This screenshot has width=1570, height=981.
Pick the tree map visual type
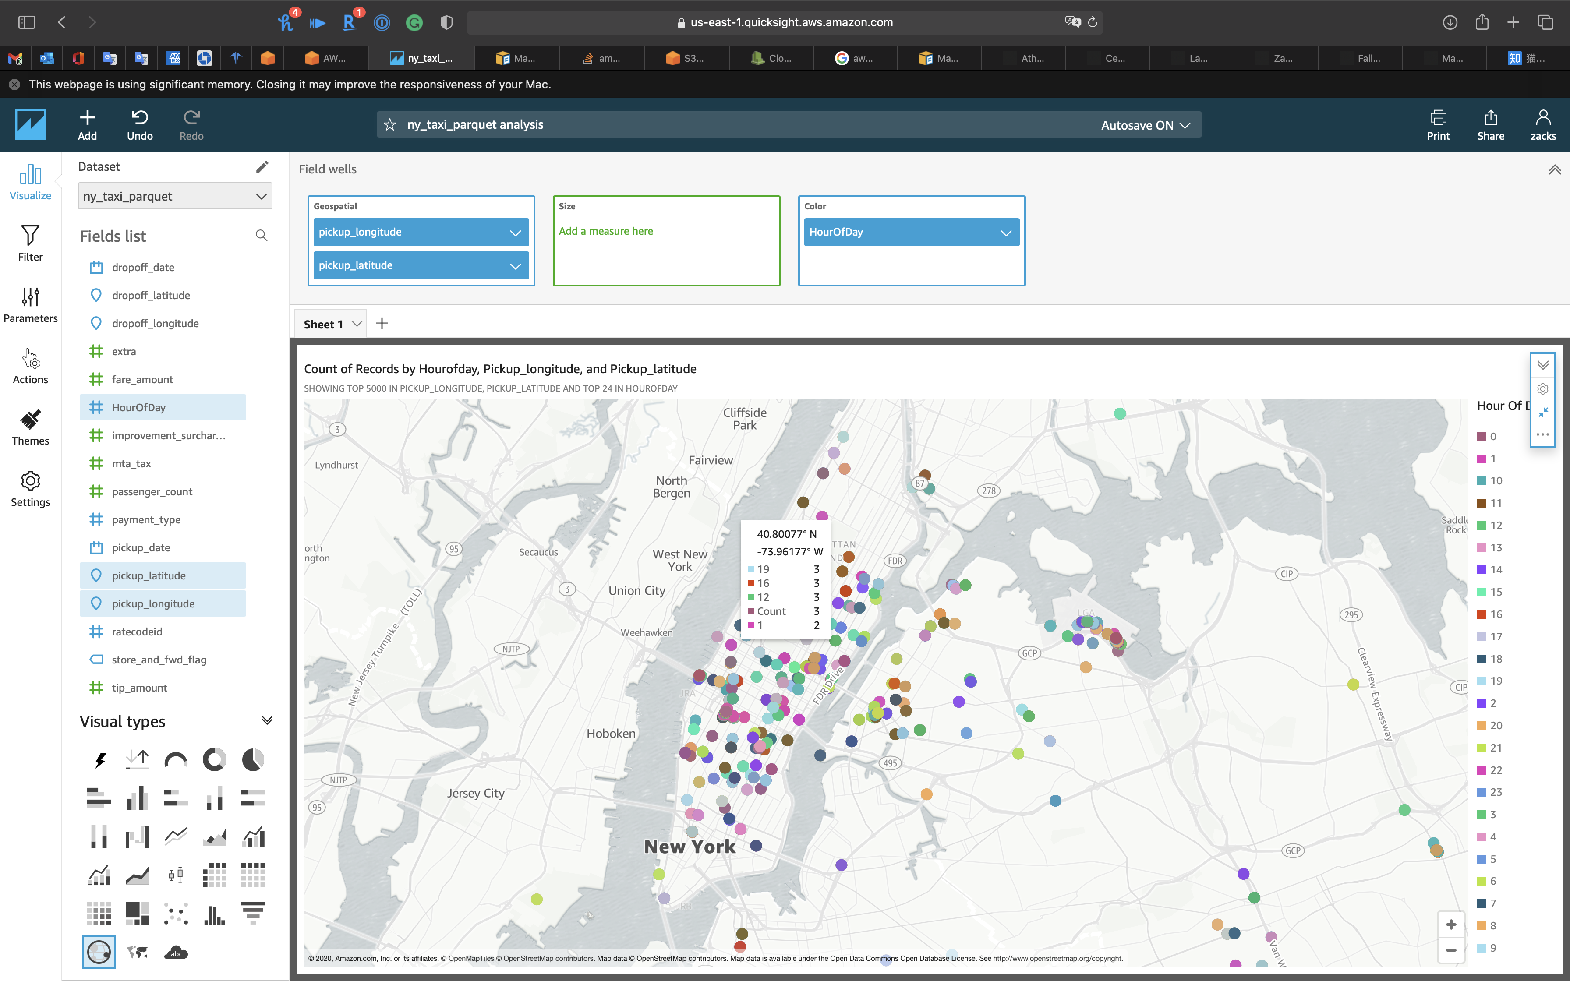tap(138, 913)
